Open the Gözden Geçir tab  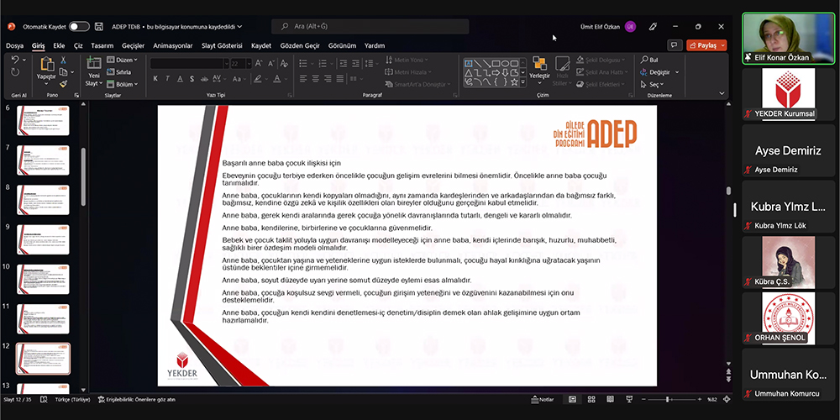tap(300, 45)
